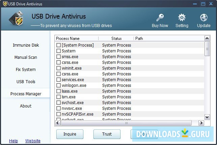Viewport: 217px width, 145px height.
Task: Click System Process status of lsm.exe
Action: [116, 97]
